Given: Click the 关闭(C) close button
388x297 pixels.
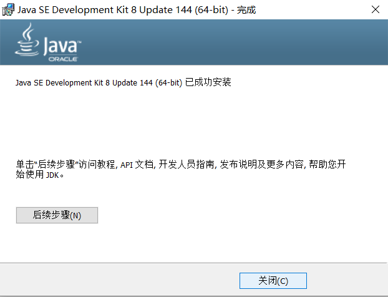Looking at the screenshot, I should click(x=273, y=281).
